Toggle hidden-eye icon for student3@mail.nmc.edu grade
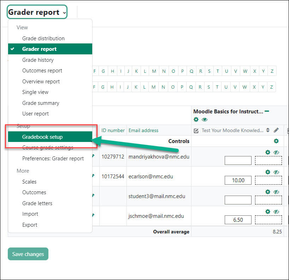Viewport: 289px width, 280px height. pyautogui.click(x=276, y=192)
